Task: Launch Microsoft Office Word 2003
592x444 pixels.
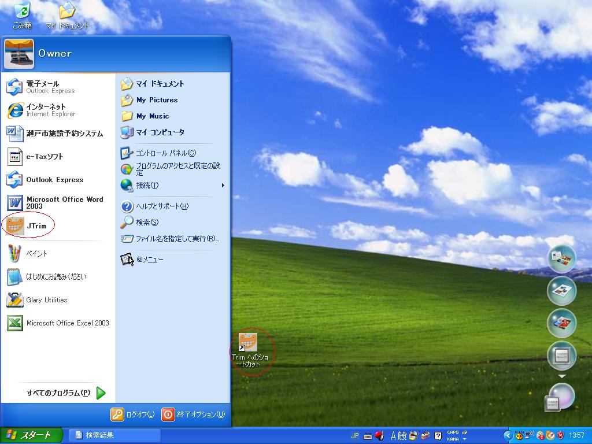Action: point(57,203)
